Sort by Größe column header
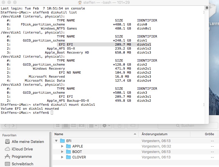 209,134
